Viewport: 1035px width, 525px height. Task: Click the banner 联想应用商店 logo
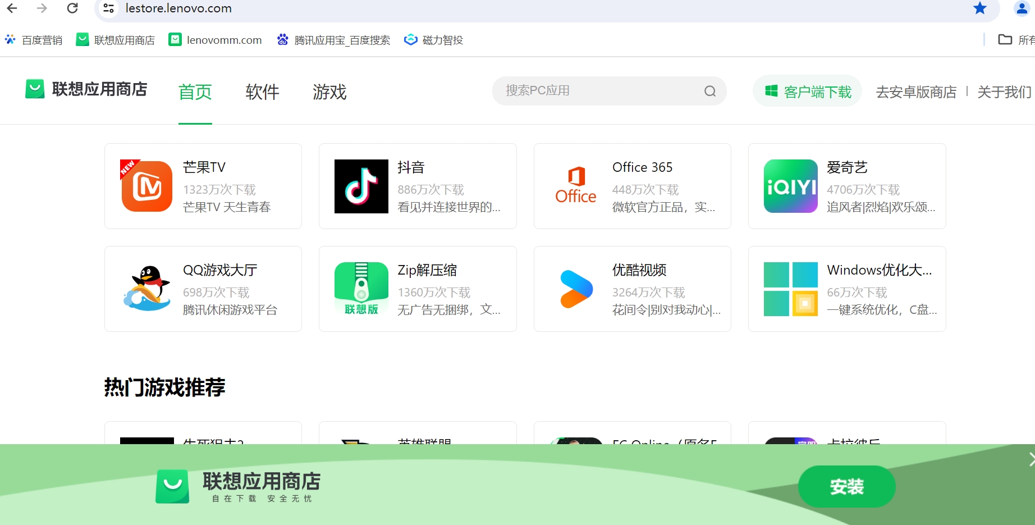pos(238,486)
